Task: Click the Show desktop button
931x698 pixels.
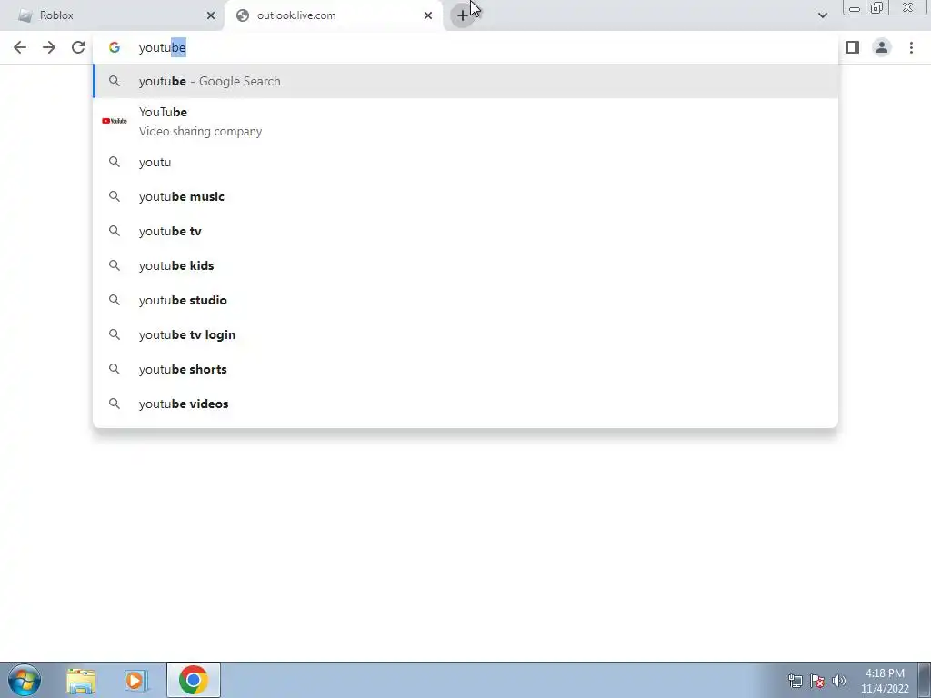Action: (924, 680)
